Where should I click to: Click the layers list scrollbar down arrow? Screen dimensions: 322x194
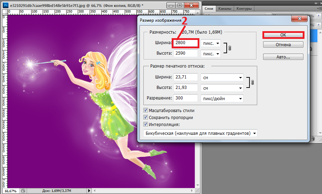[x=320, y=133]
